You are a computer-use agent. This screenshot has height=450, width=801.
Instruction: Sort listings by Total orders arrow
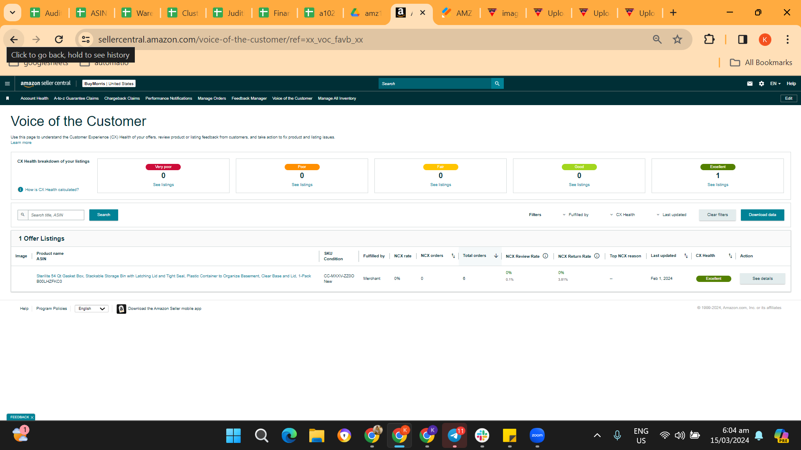496,256
